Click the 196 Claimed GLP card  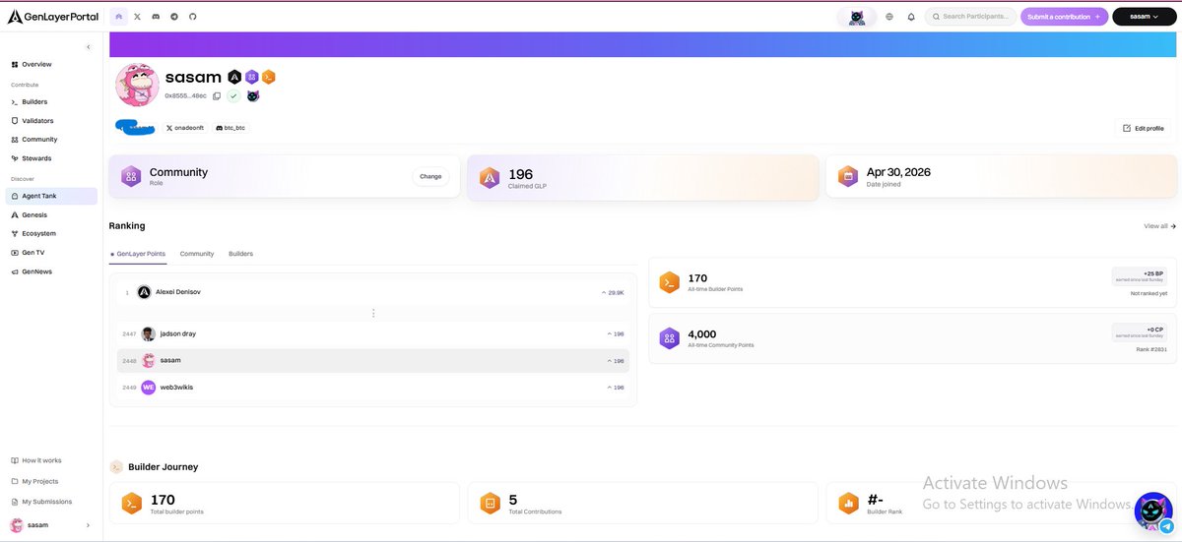(642, 177)
